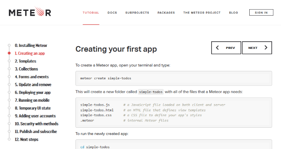
Task: Go to step 0. Installing Meteor
Action: tap(31, 45)
